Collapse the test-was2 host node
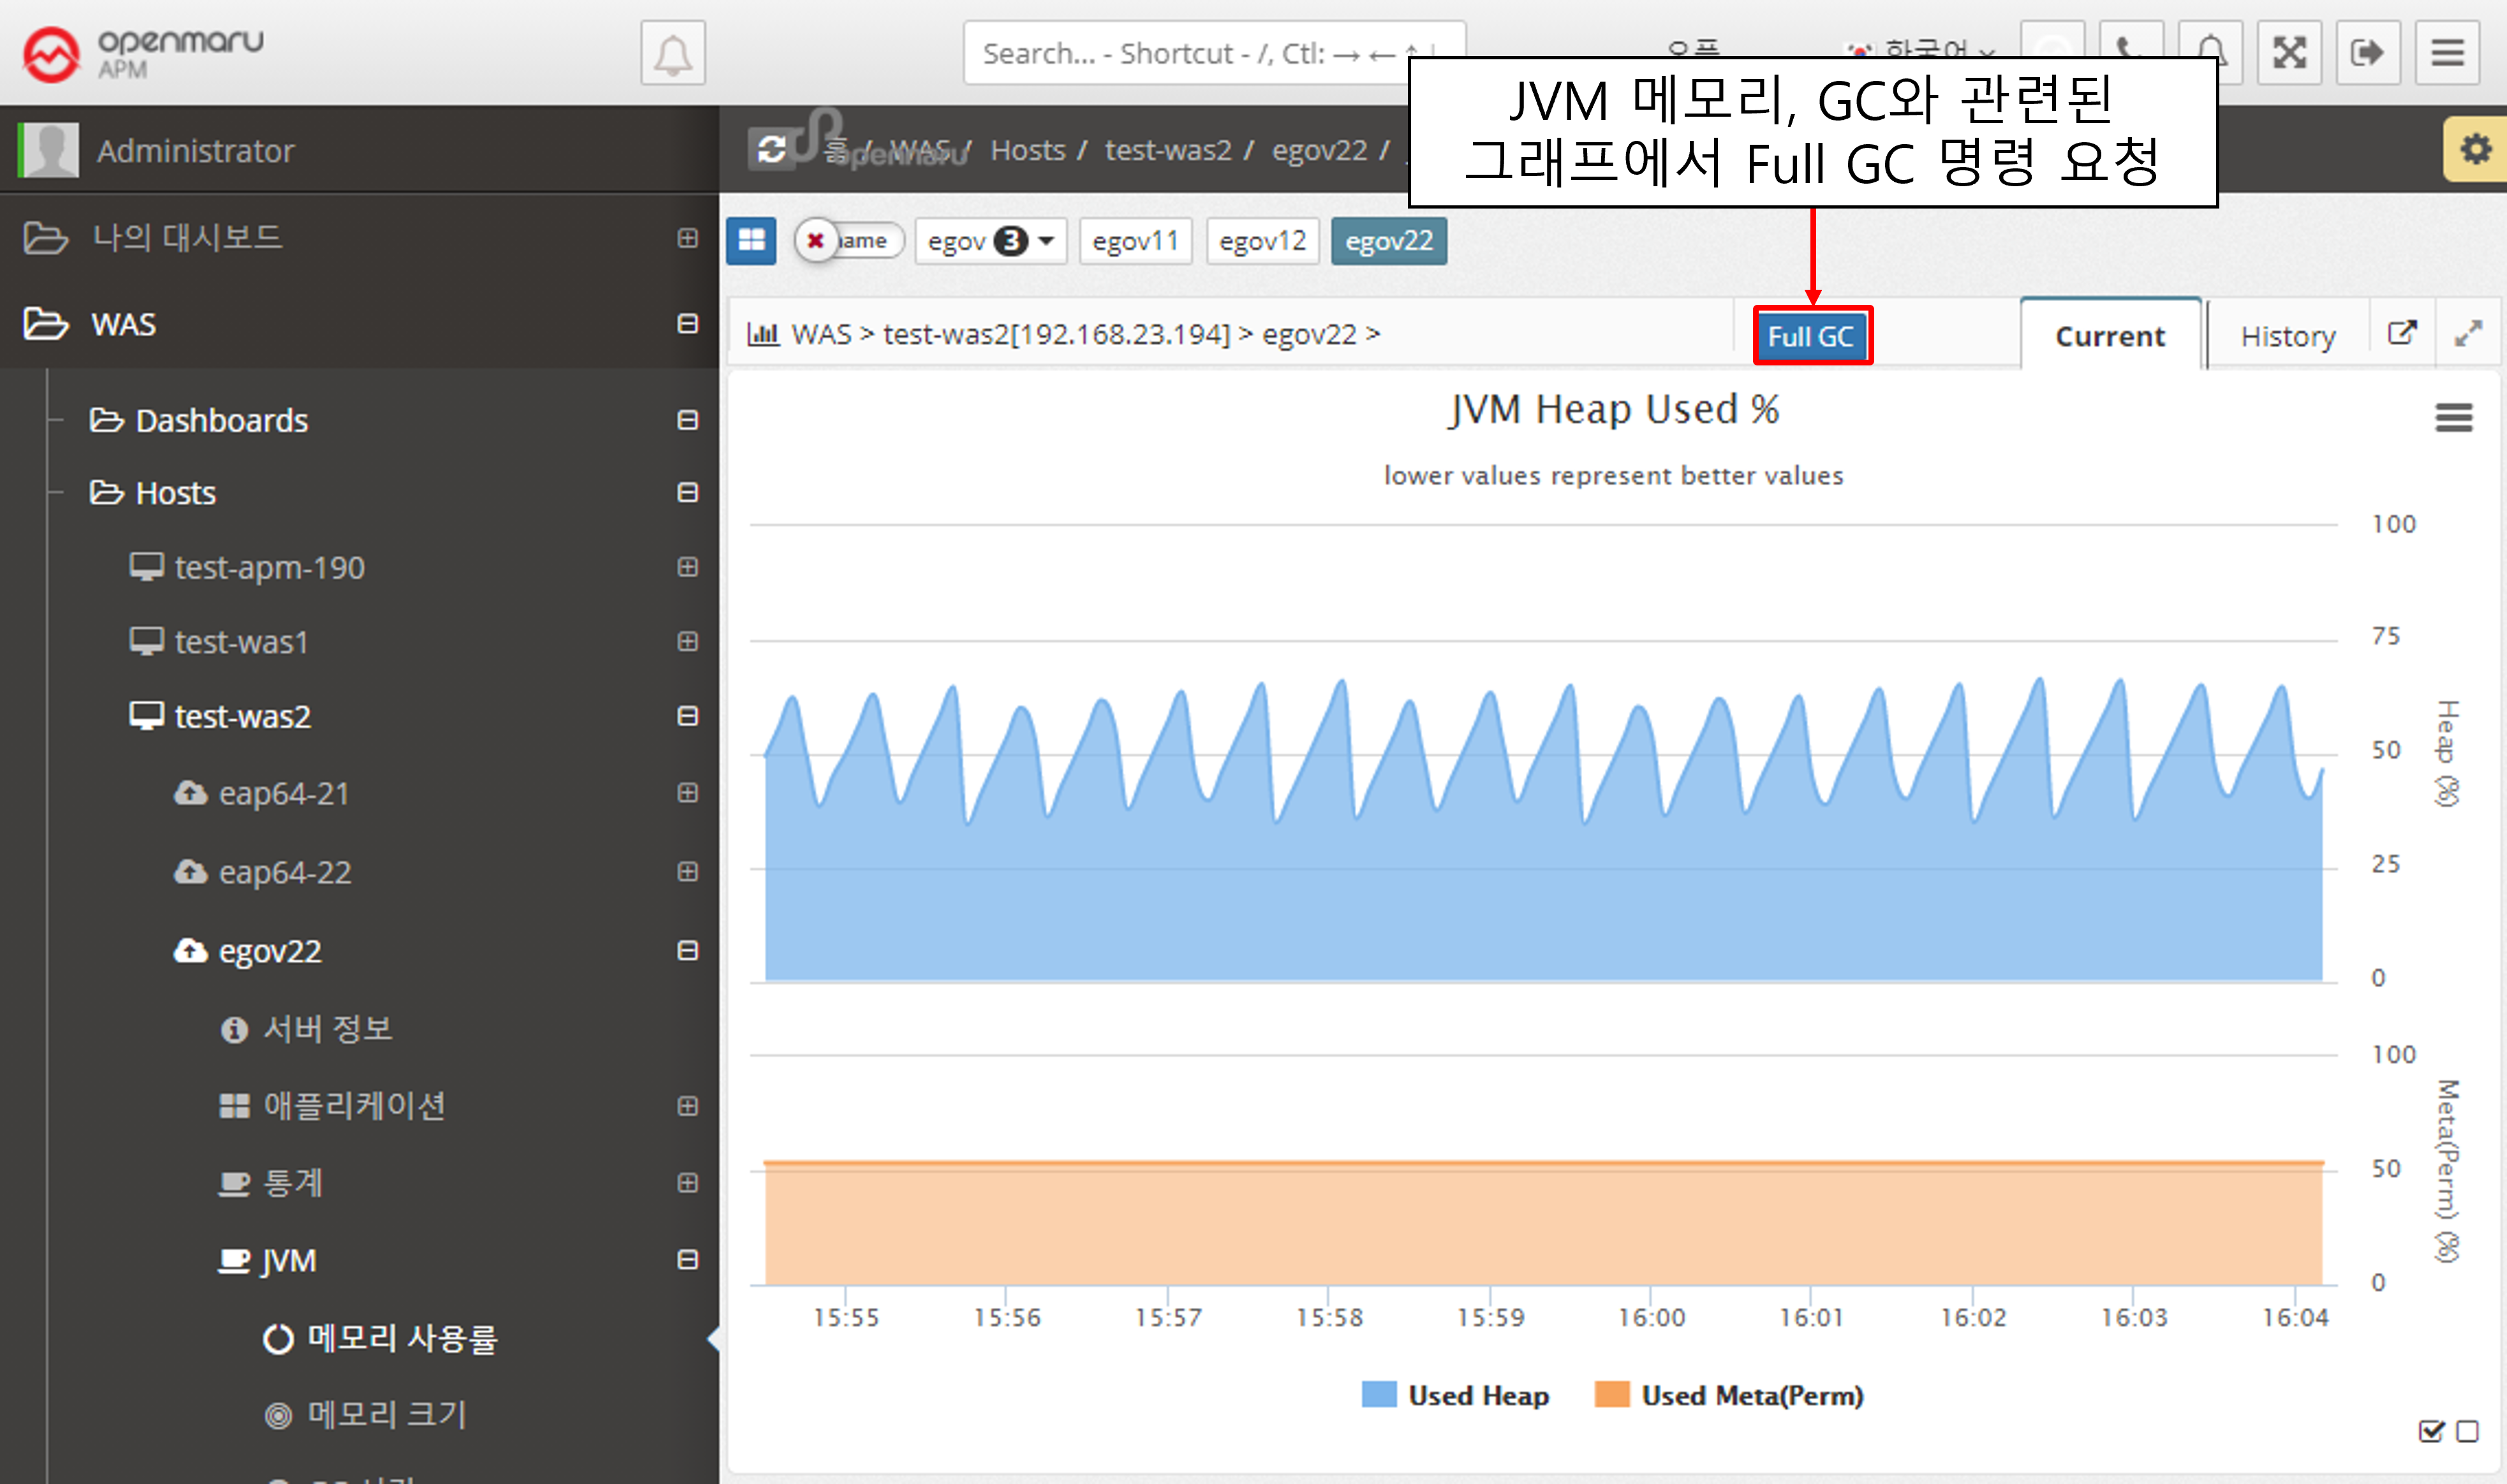2507x1484 pixels. (687, 716)
